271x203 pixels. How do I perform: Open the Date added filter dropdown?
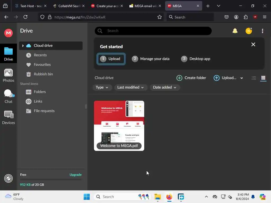165,87
